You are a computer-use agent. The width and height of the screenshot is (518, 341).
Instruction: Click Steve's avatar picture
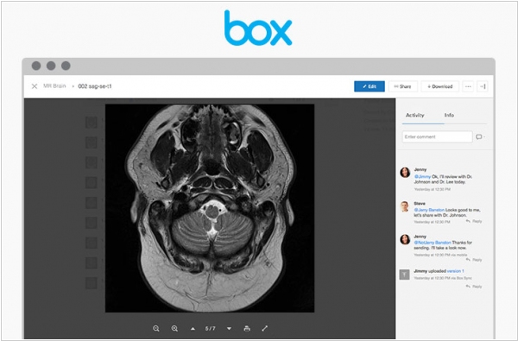[x=405, y=206]
